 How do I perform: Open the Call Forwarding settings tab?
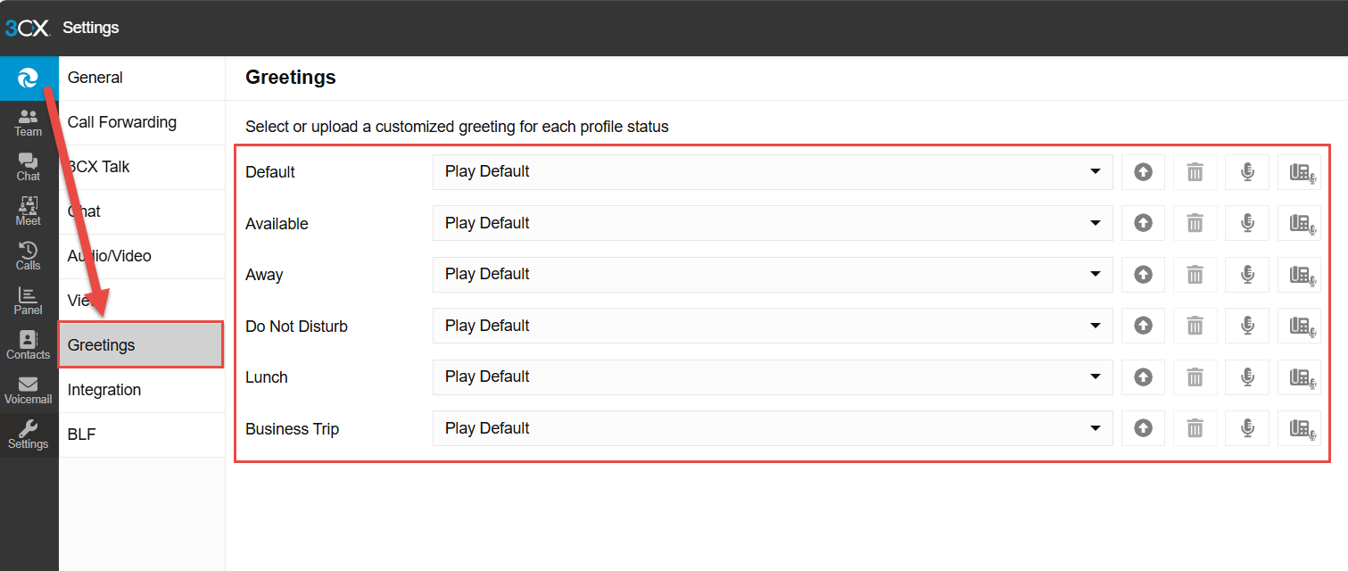tap(122, 122)
